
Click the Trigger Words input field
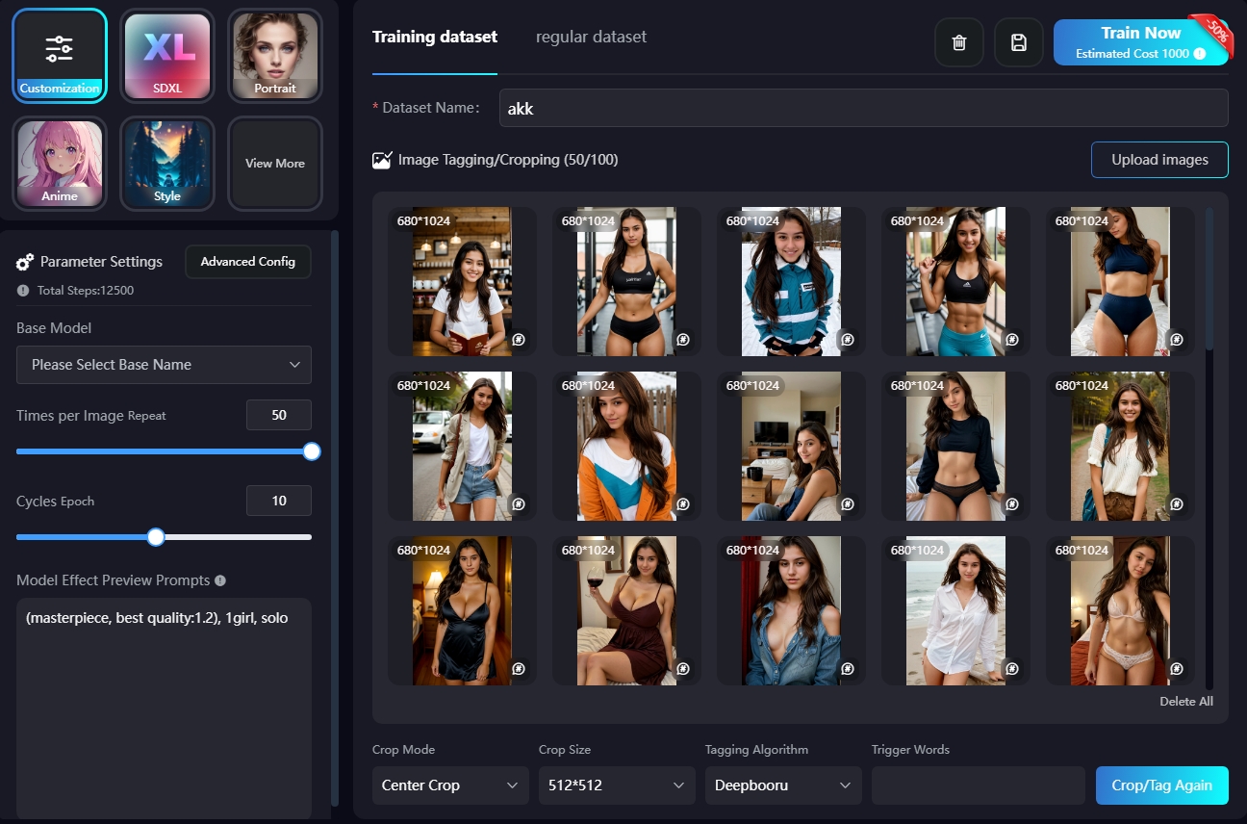click(978, 785)
